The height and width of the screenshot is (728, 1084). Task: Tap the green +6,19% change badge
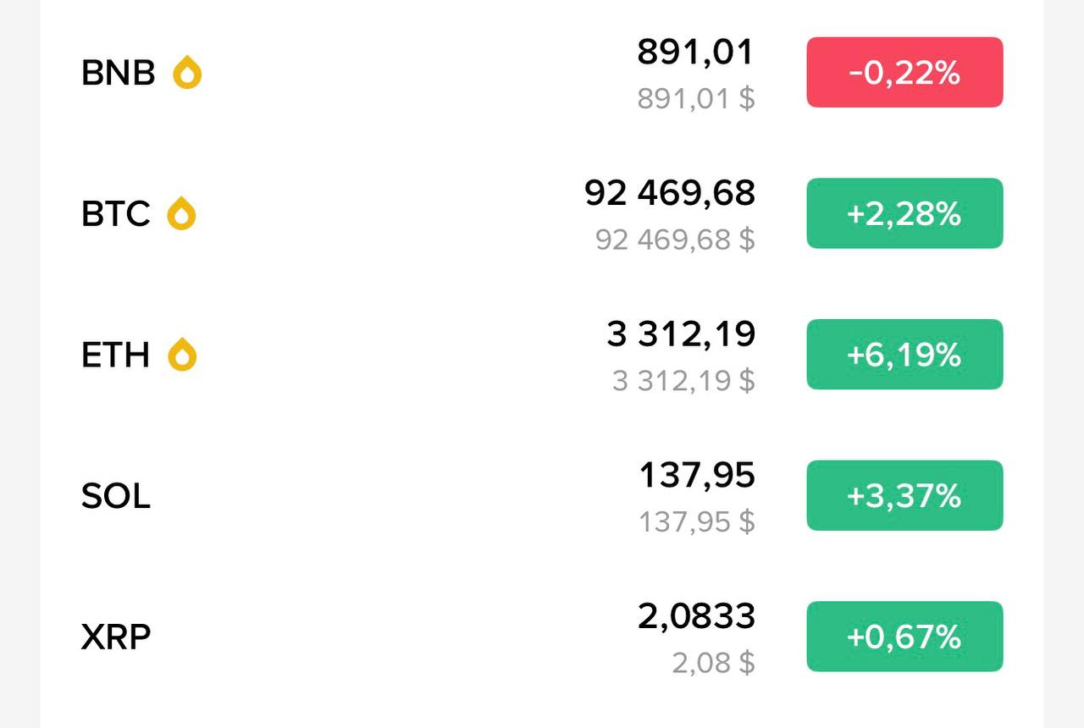coord(904,354)
